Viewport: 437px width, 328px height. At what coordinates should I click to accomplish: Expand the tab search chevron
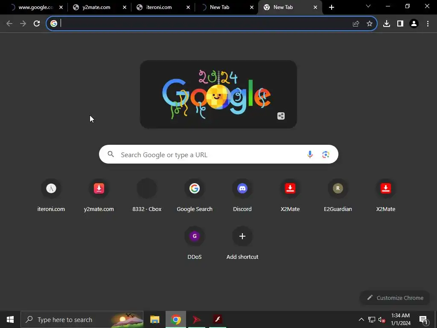[368, 6]
